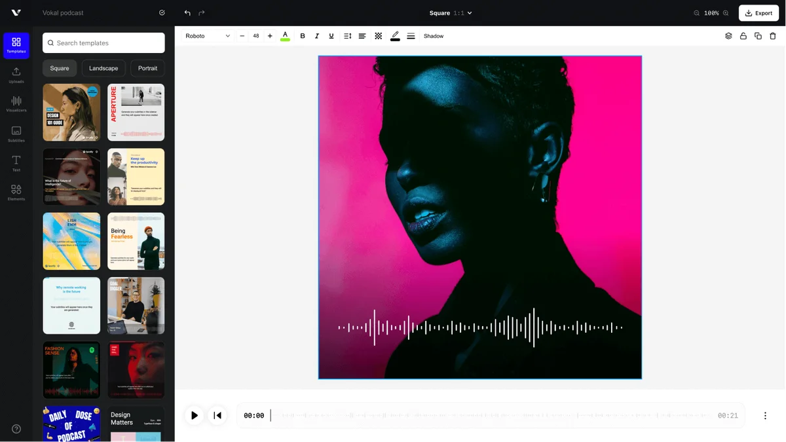Click the Export button
786x442 pixels.
(758, 13)
